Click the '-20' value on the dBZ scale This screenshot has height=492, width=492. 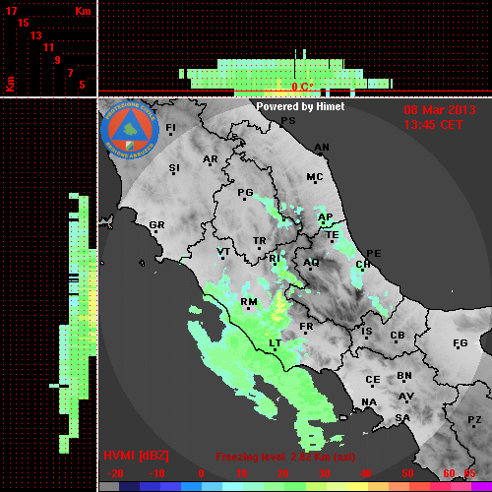[x=115, y=473]
